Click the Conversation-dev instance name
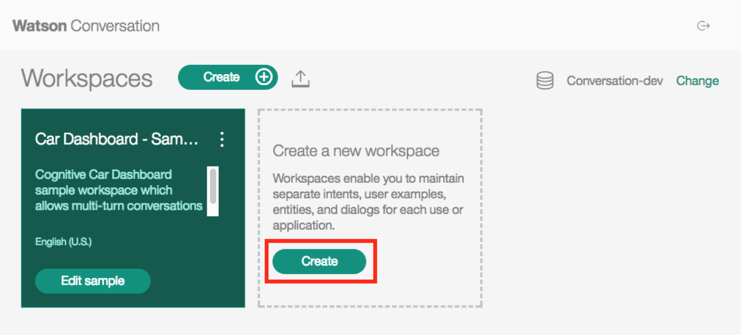This screenshot has height=335, width=741. [615, 81]
